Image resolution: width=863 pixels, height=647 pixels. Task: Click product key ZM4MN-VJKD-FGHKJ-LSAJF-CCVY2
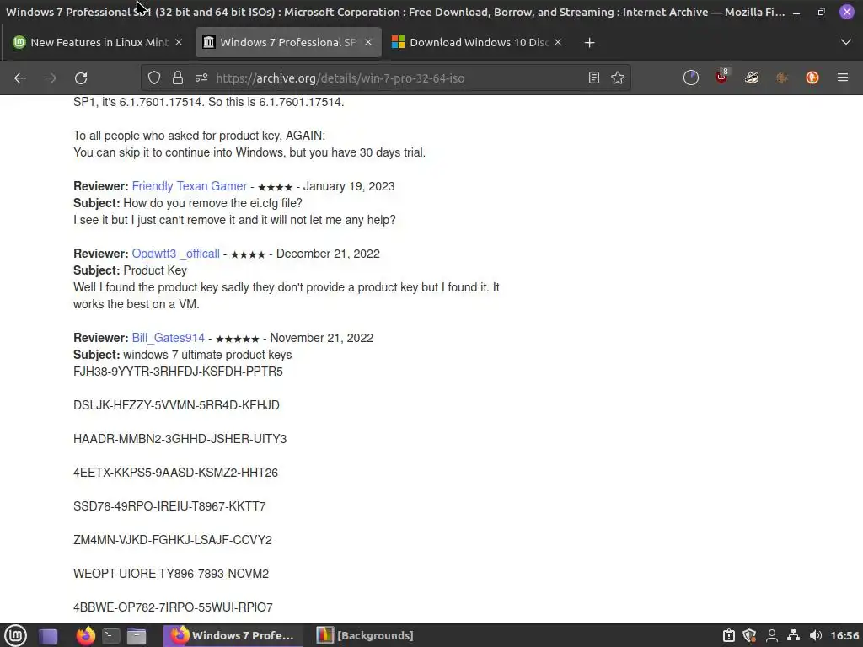[172, 540]
